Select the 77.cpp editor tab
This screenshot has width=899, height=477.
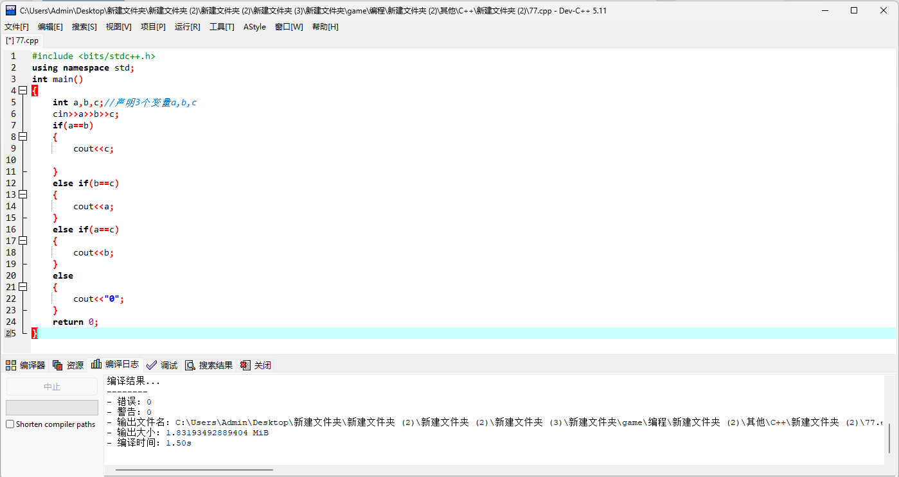click(22, 40)
